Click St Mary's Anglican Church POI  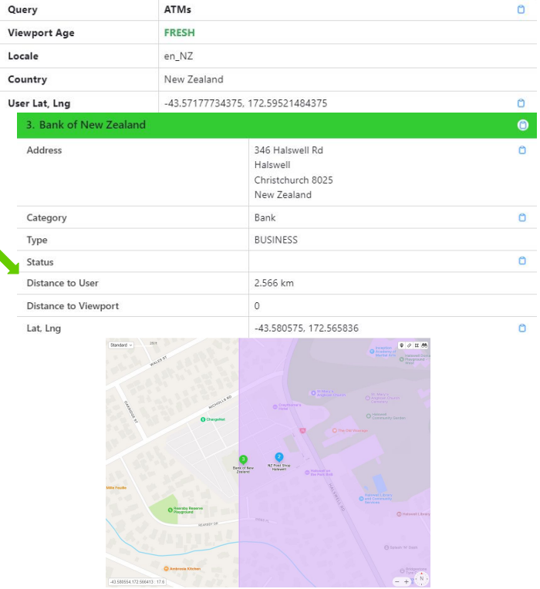click(328, 393)
